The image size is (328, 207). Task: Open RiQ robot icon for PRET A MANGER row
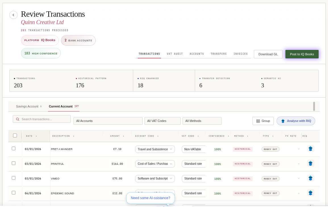(x=310, y=149)
